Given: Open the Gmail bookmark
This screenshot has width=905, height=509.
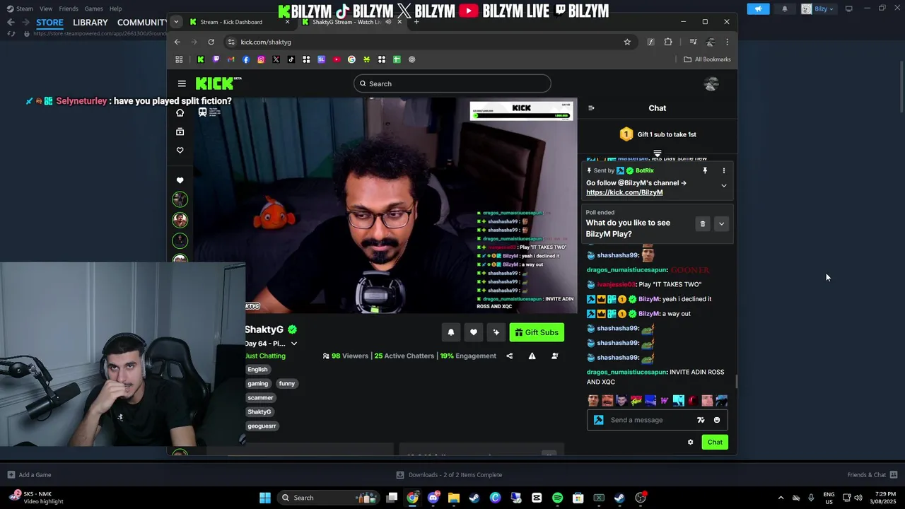Looking at the screenshot, I should (x=230, y=59).
